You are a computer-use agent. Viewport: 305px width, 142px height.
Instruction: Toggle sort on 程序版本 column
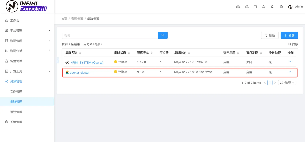(x=152, y=53)
